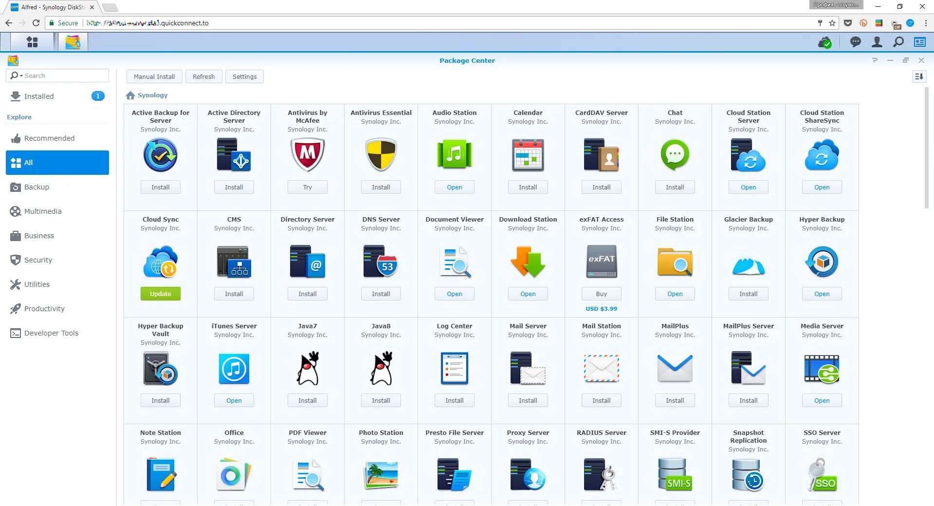This screenshot has height=506, width=934.
Task: Click the Refresh button
Action: [203, 76]
